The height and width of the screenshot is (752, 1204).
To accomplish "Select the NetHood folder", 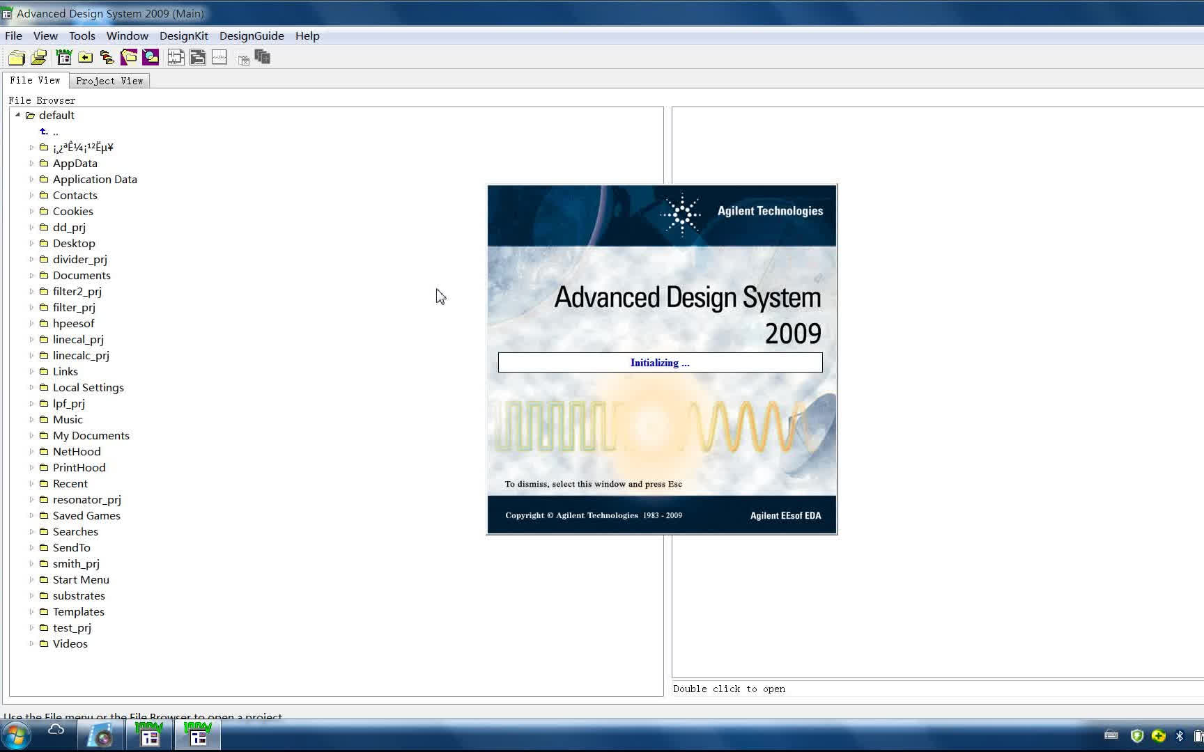I will point(77,451).
